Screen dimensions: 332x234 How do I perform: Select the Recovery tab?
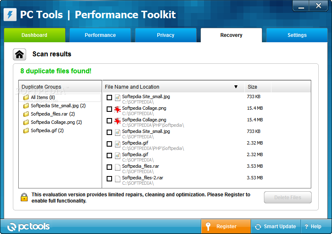click(x=231, y=35)
